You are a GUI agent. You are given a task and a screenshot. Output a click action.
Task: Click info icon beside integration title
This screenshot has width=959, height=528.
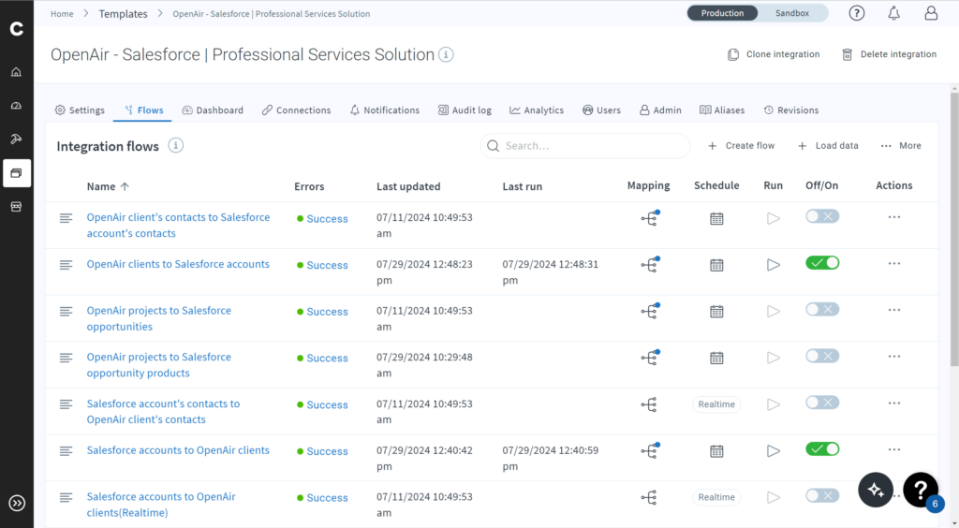[x=446, y=54]
